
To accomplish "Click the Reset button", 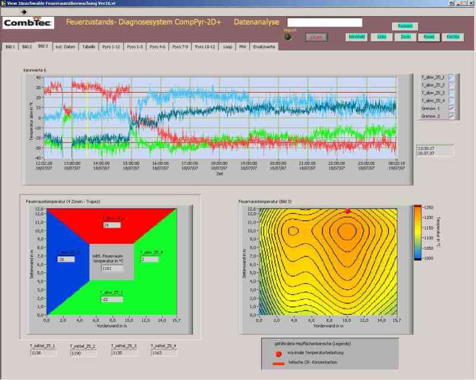I will pos(429,37).
